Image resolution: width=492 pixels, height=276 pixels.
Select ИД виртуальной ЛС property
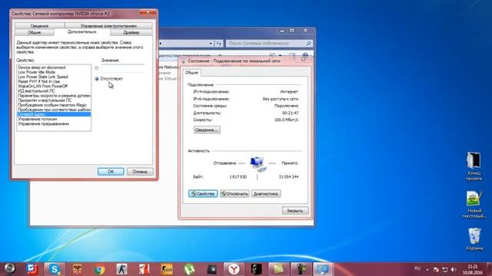[54, 90]
